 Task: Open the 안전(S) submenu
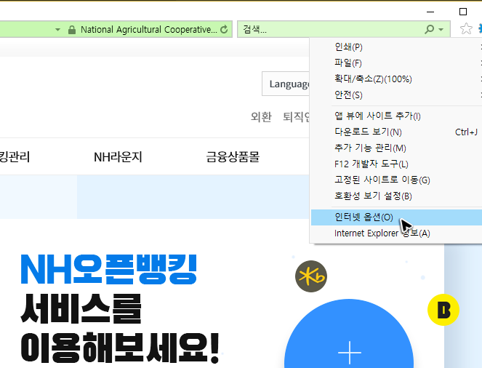point(396,95)
